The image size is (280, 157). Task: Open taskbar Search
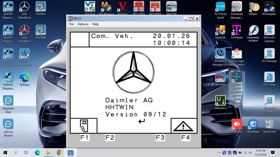[x=16, y=153]
